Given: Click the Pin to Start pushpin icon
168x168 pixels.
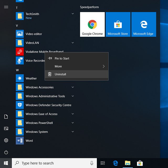Looking at the screenshot, I should pos(50,58).
